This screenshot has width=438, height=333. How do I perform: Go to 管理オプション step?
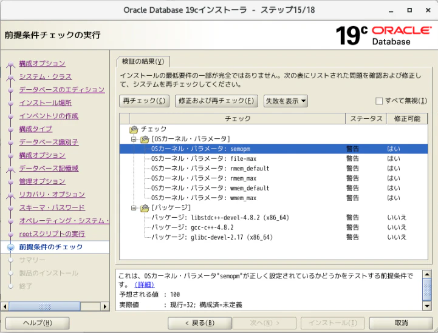tap(42, 181)
